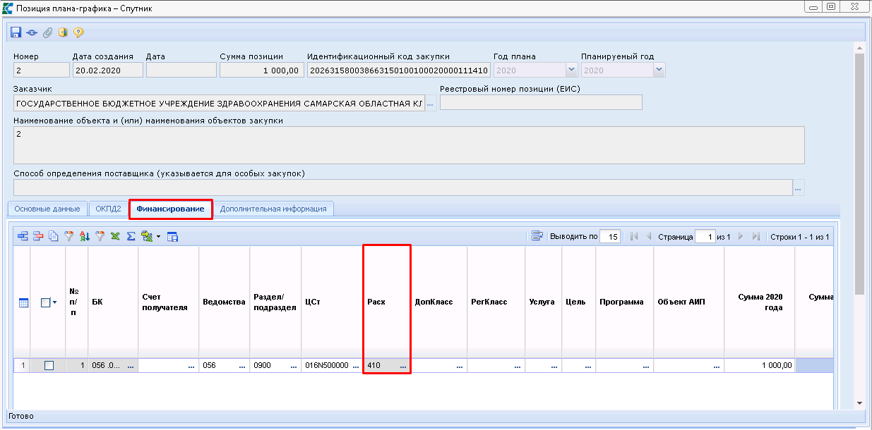Expand the Планируемый год dropdown
The height and width of the screenshot is (430, 872).
coord(659,70)
